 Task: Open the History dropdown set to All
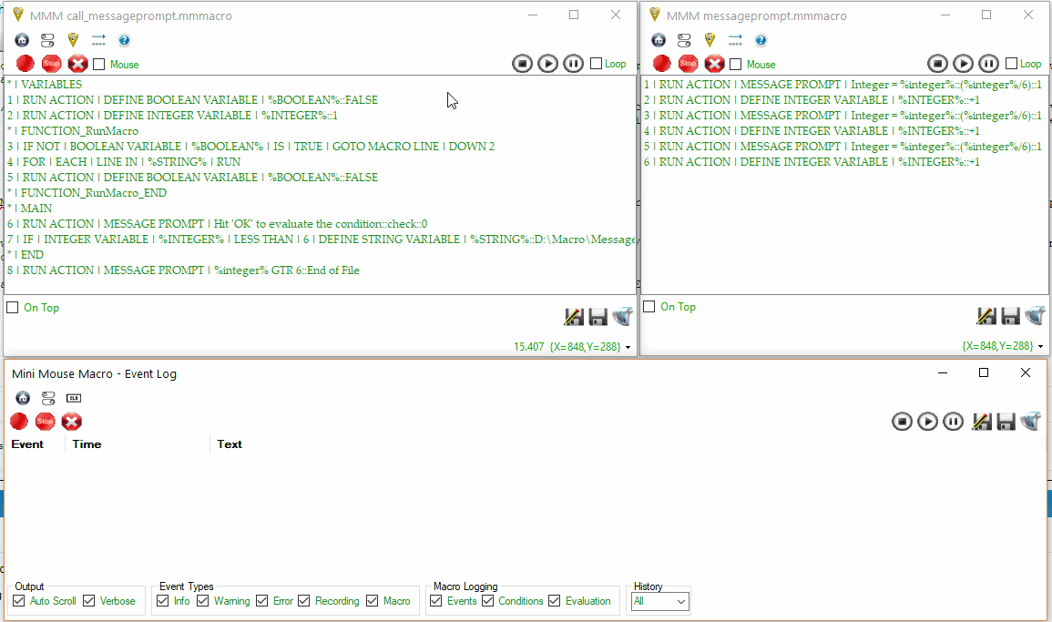coord(659,601)
